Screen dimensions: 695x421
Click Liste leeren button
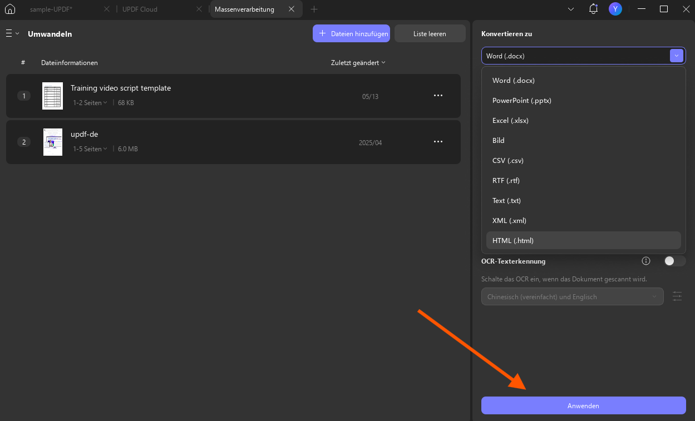point(430,33)
